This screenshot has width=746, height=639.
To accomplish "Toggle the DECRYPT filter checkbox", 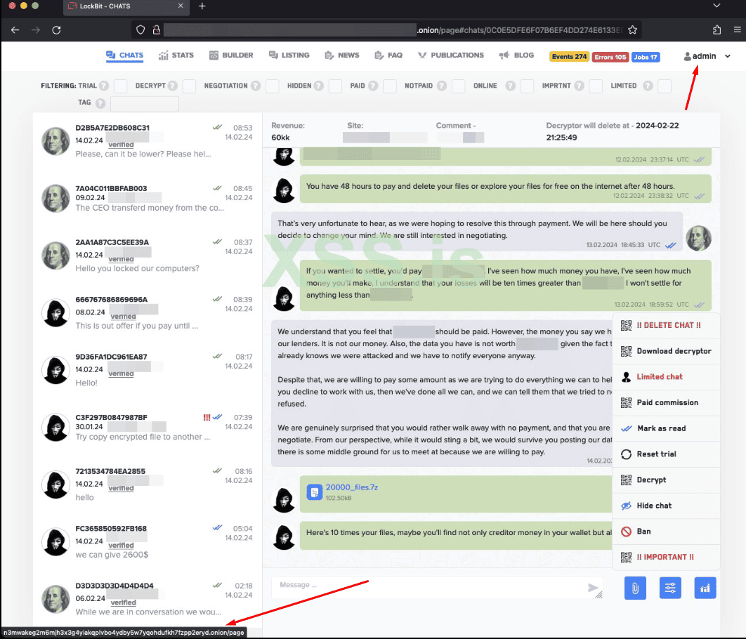I will (189, 86).
